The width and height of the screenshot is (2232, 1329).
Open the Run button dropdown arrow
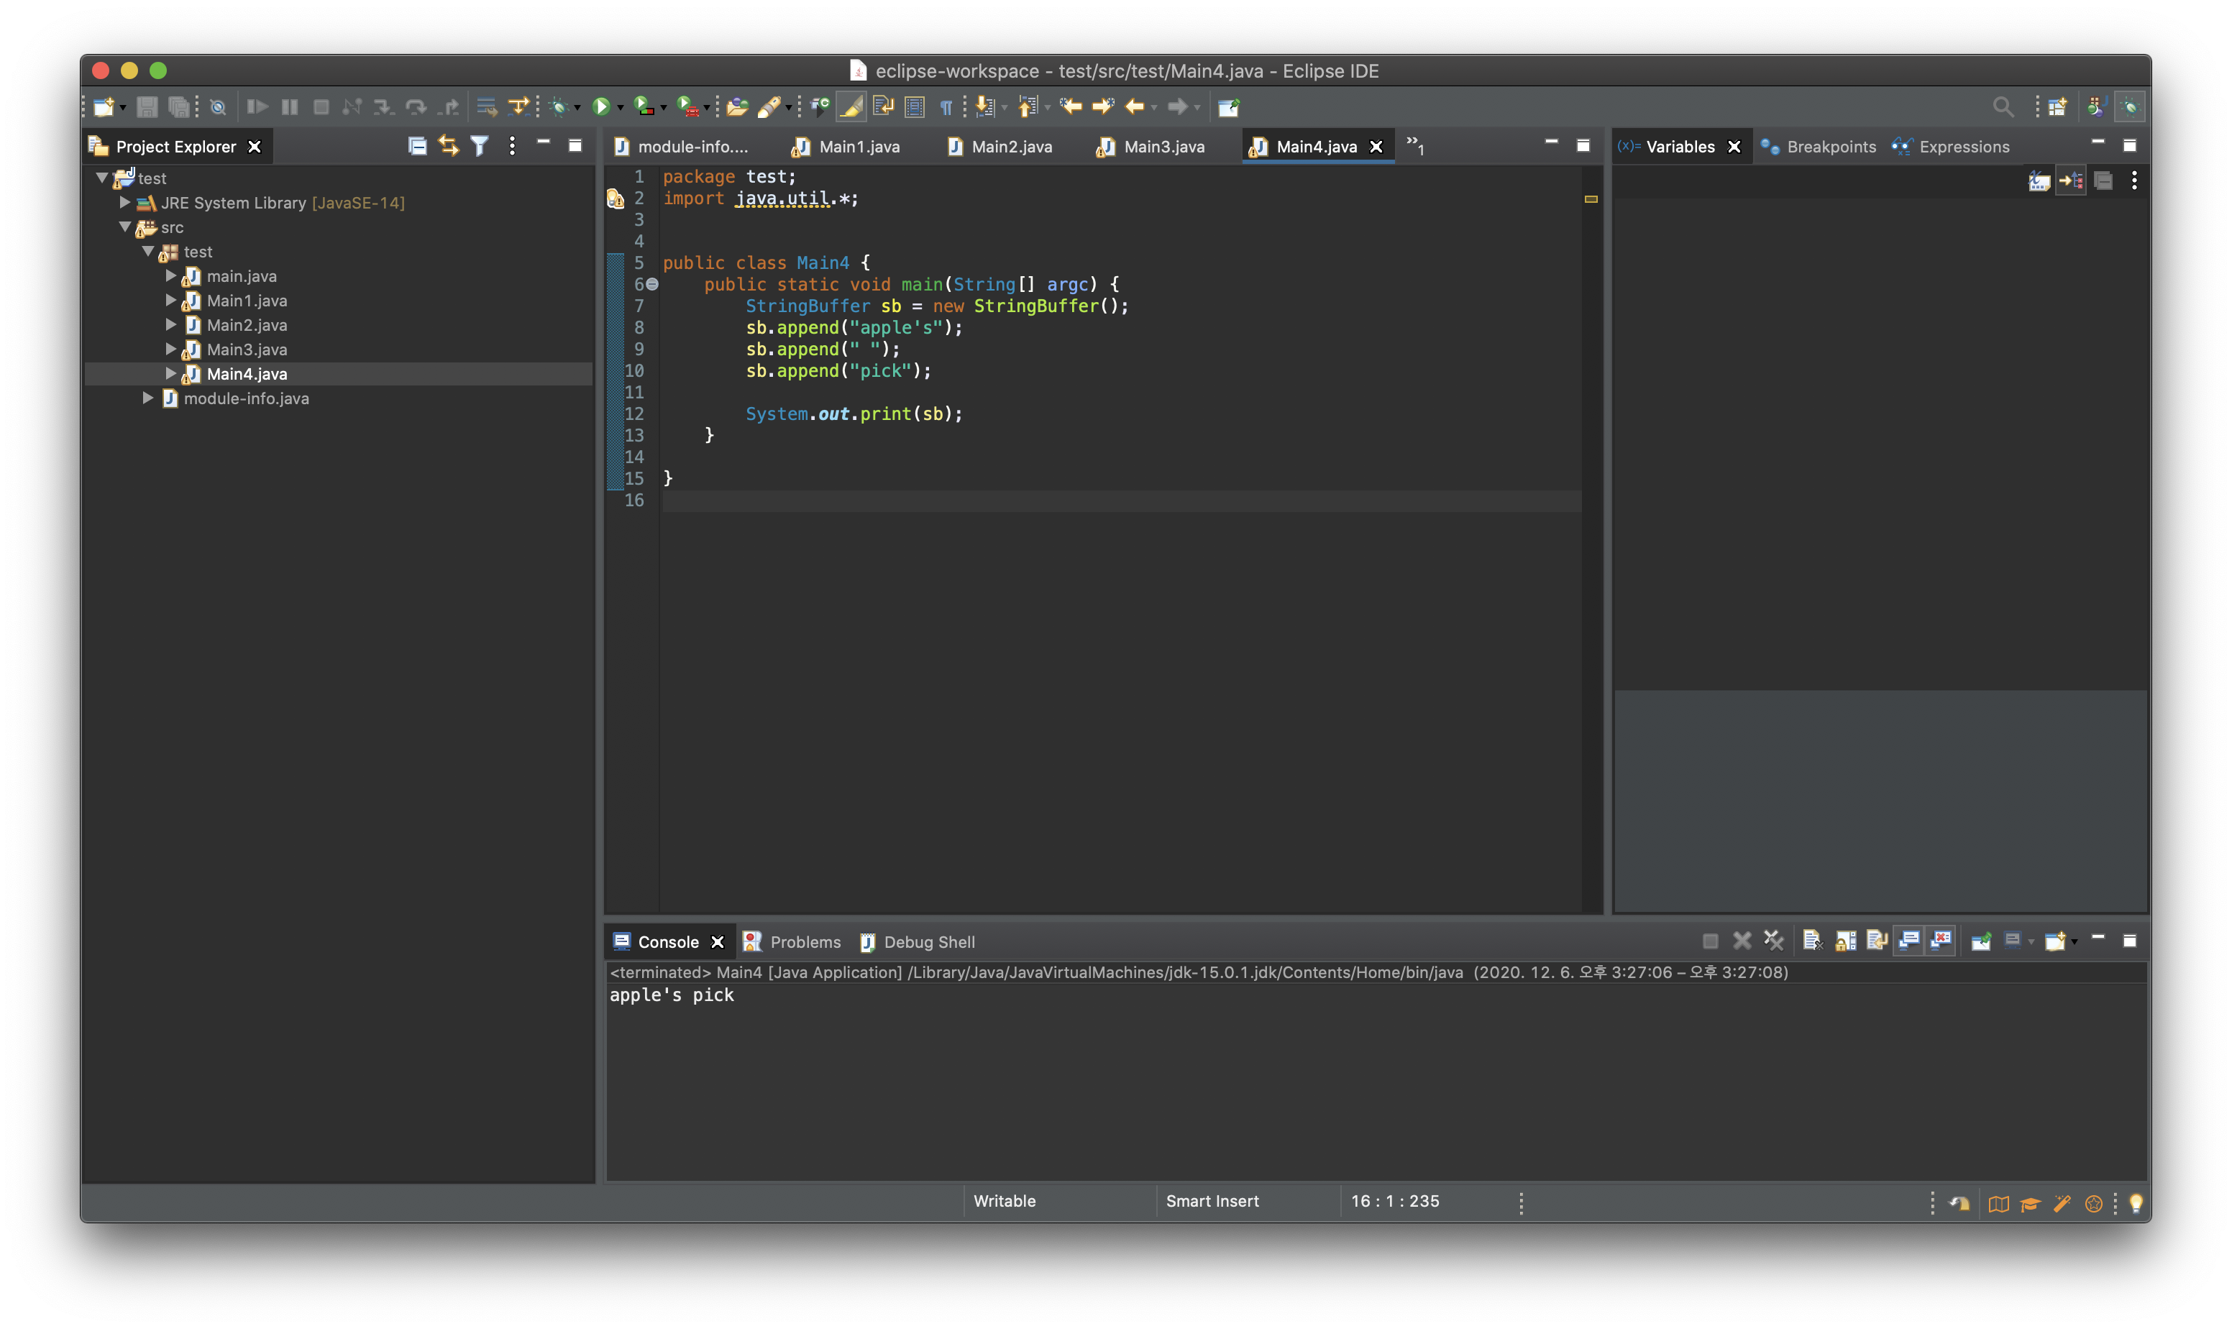click(621, 109)
